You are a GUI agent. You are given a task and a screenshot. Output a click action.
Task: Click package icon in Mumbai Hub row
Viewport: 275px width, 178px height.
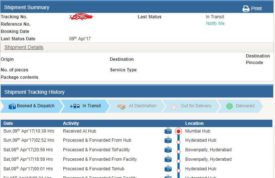168,131
